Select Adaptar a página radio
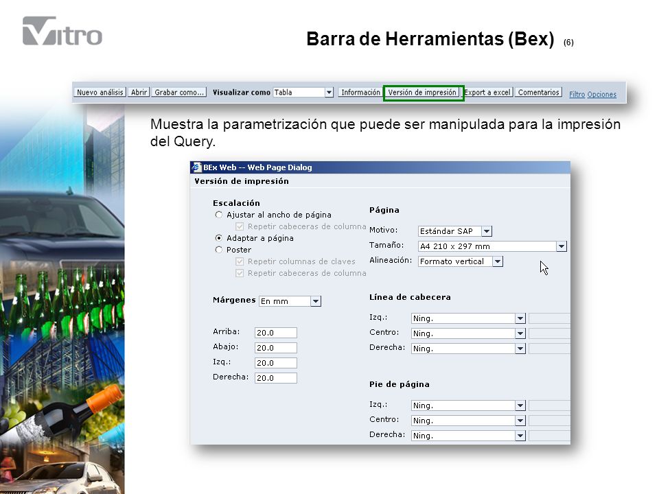This screenshot has height=494, width=659. pyautogui.click(x=218, y=238)
